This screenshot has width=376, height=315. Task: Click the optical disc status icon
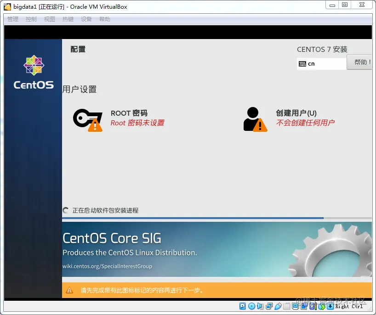(x=251, y=306)
